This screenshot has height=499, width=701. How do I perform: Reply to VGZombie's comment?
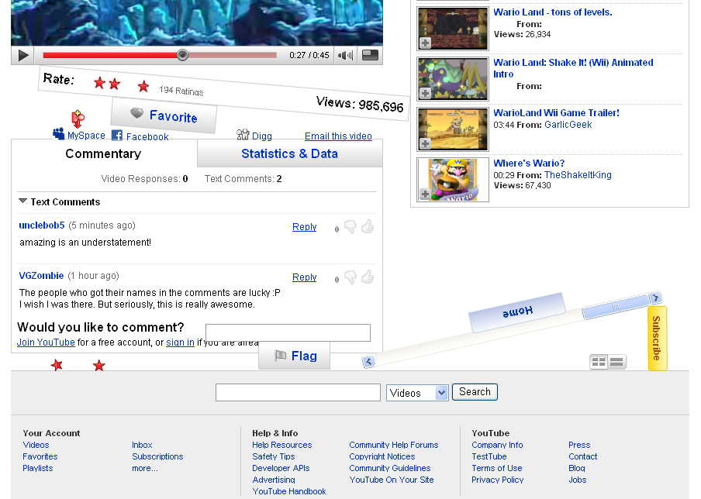point(305,277)
